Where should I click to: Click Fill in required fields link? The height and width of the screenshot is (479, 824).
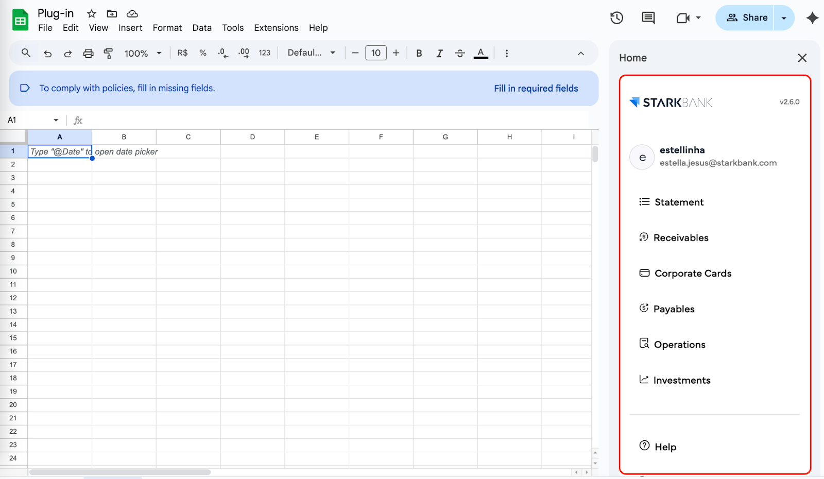coord(536,89)
